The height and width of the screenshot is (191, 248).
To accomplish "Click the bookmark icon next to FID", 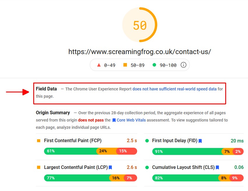I will pos(200,141).
